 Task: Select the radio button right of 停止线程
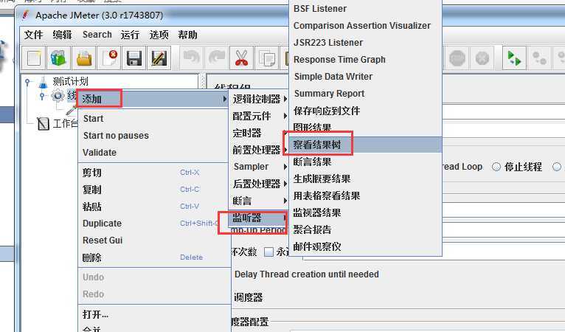click(x=557, y=167)
